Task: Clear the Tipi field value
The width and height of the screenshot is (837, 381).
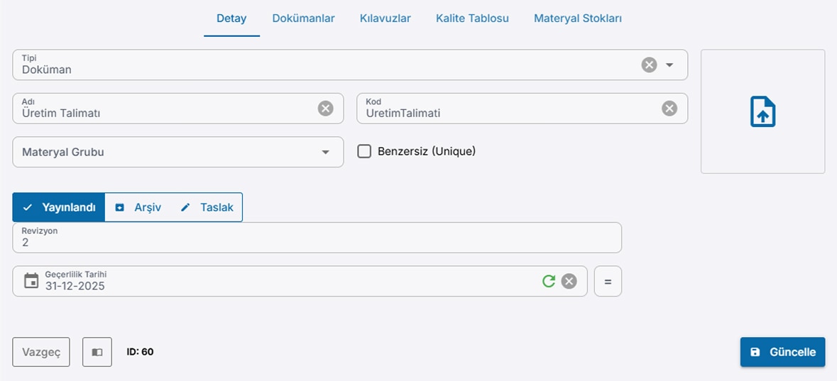Action: (x=649, y=65)
